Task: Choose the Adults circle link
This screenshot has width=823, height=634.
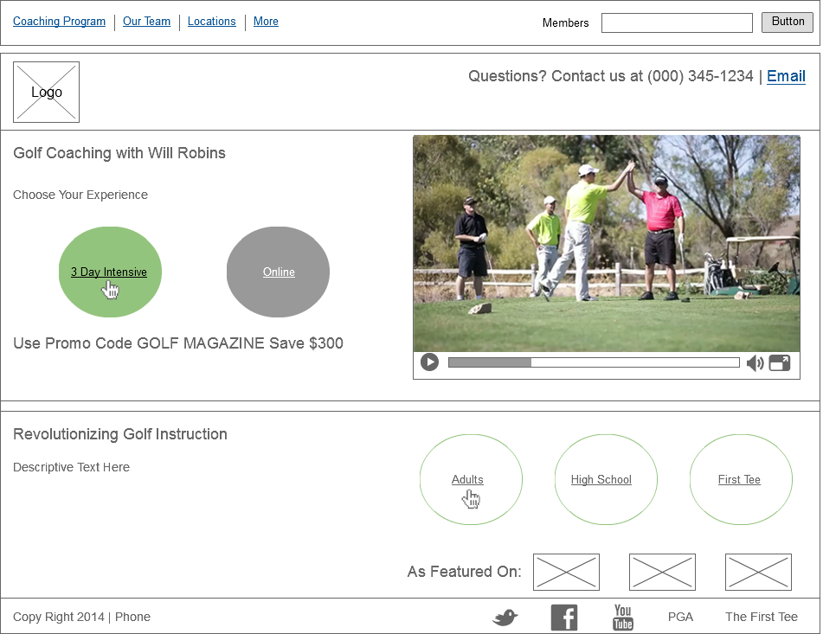Action: tap(471, 479)
